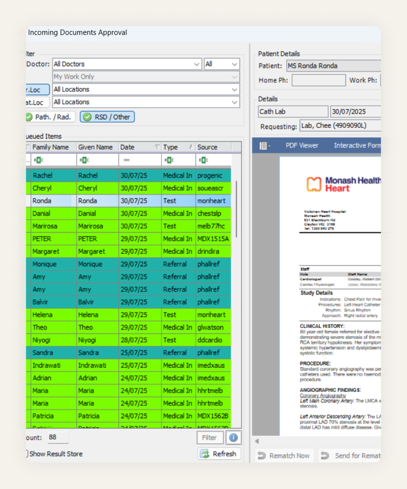Click the Count field showing 88

(x=58, y=437)
